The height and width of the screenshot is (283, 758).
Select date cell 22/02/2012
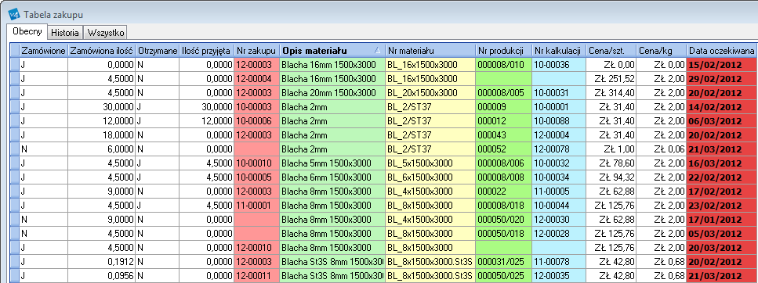[722, 177]
